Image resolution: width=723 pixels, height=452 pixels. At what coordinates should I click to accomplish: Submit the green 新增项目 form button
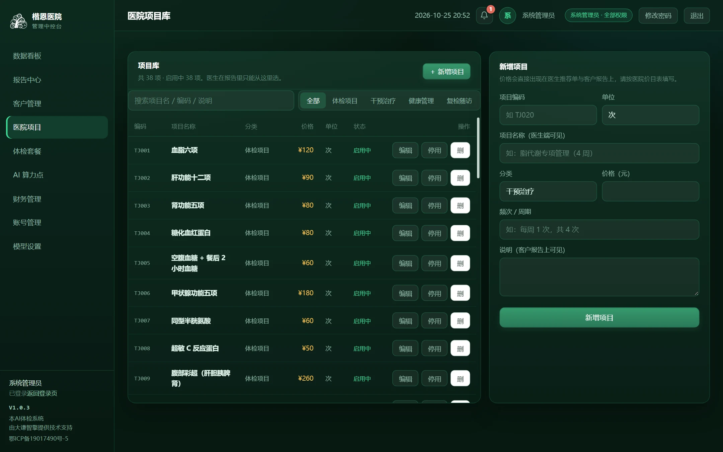click(599, 317)
